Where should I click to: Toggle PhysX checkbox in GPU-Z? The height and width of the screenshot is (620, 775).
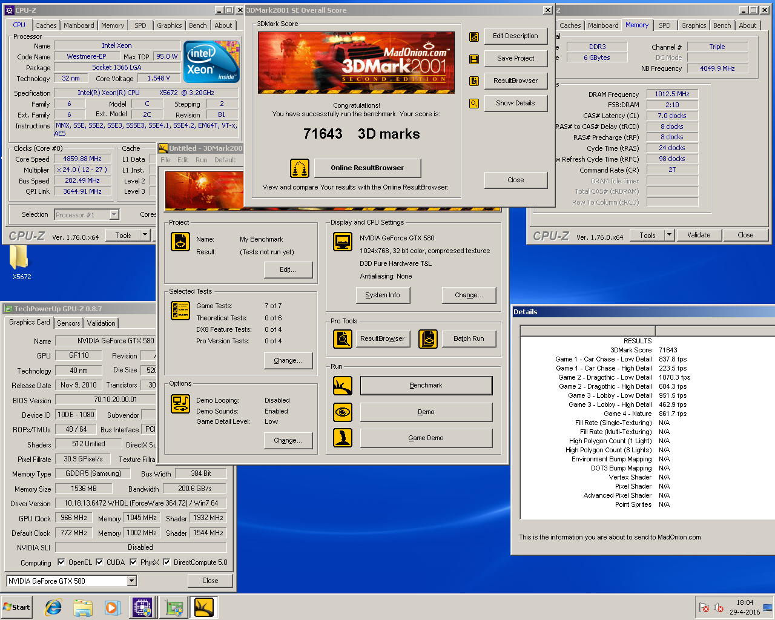(133, 562)
